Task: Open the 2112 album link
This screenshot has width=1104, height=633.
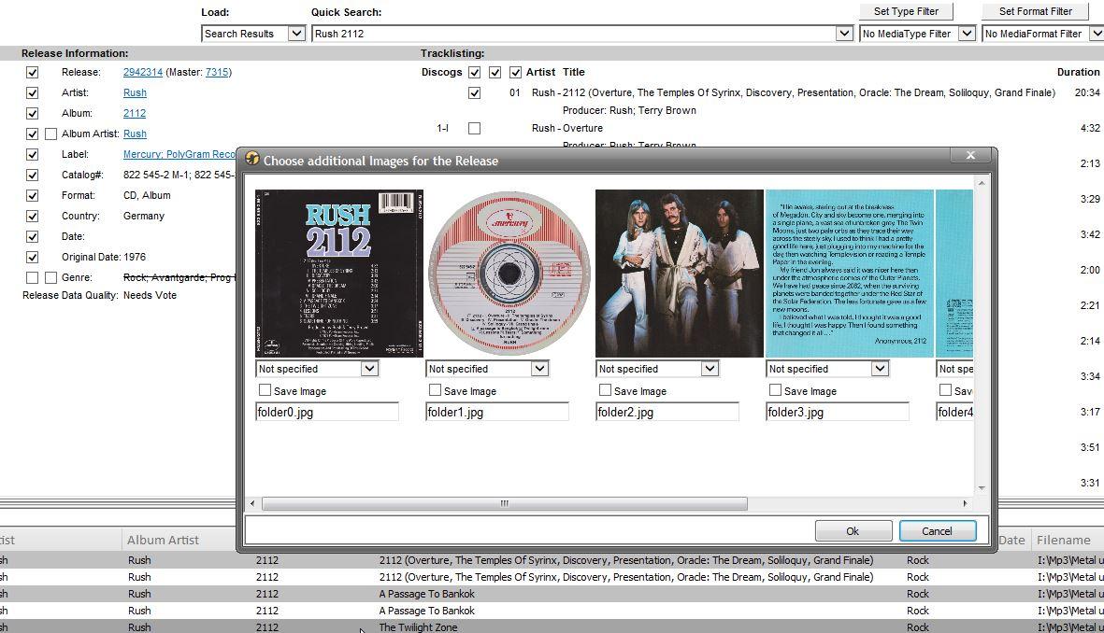Action: [135, 113]
